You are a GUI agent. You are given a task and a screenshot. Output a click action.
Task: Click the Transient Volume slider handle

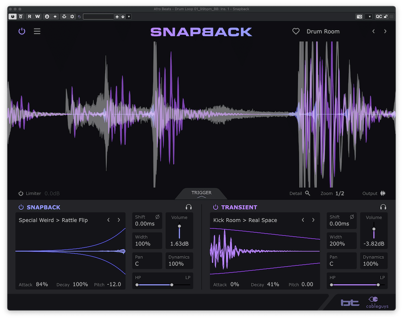[x=374, y=229]
